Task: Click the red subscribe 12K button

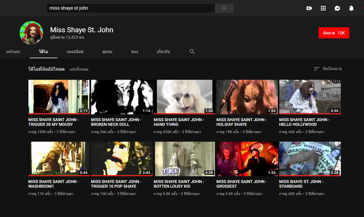Action: (334, 33)
